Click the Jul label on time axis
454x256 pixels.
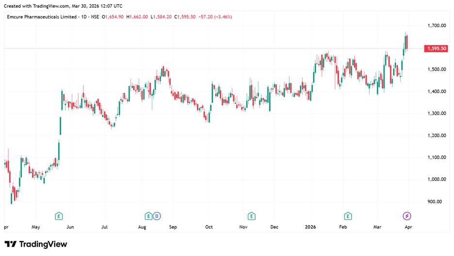pos(104,226)
